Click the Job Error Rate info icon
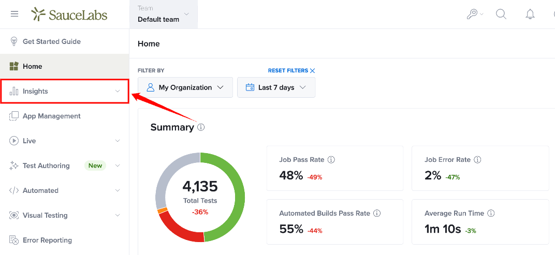555x255 pixels. (x=477, y=160)
